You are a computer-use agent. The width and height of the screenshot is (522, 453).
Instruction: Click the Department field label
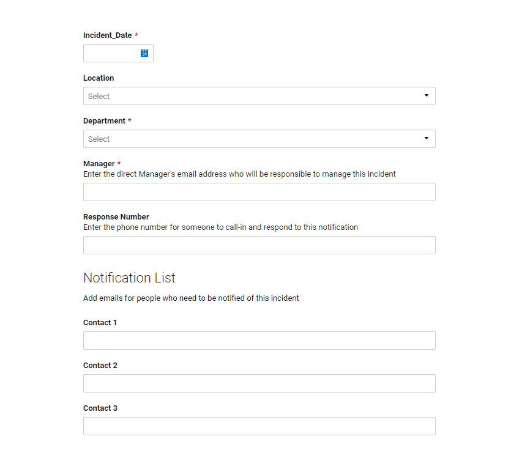[104, 121]
